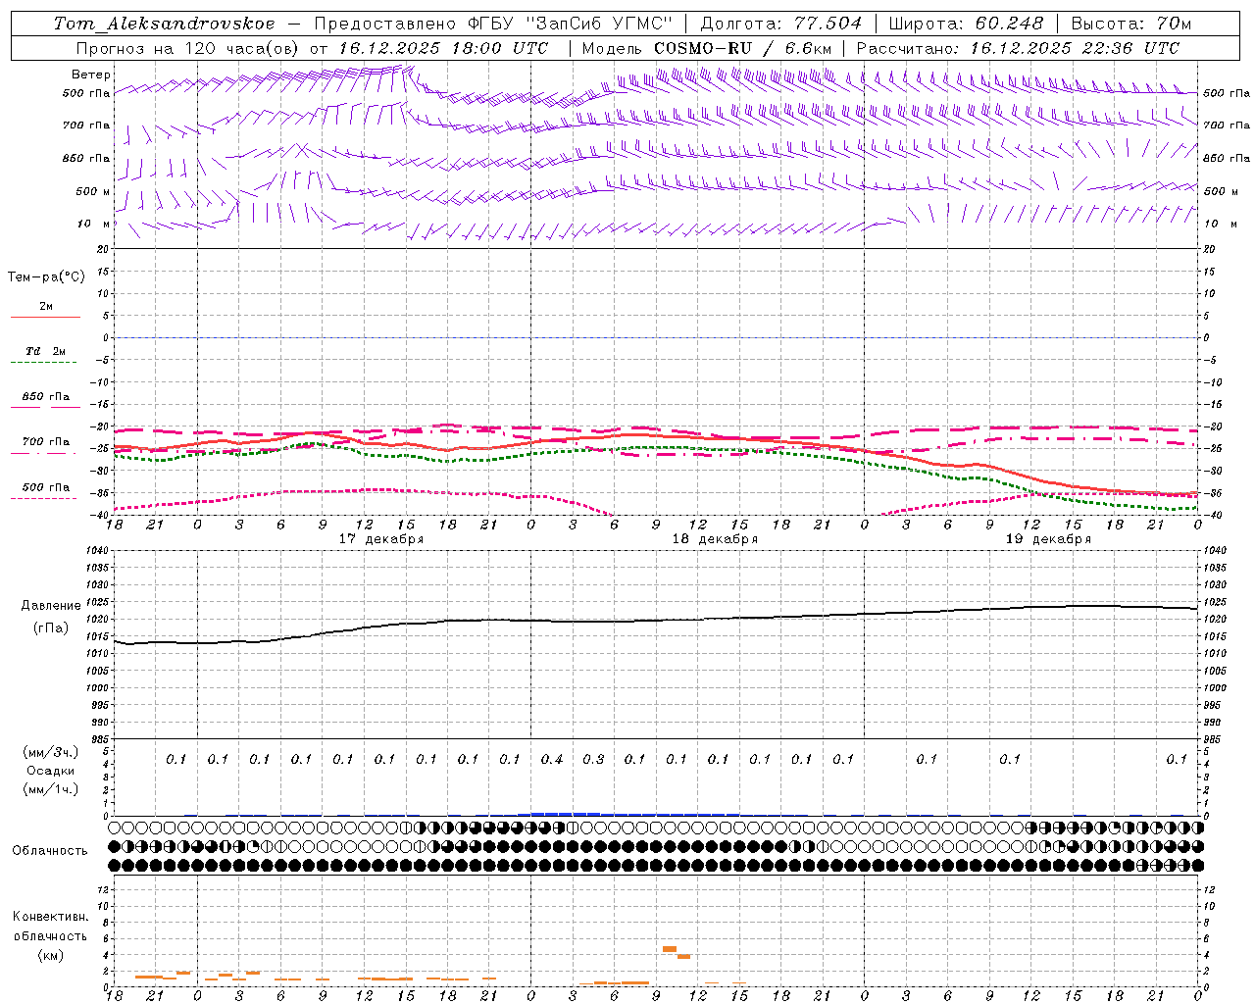The image size is (1255, 1004).
Task: Click the 1040 value on left pressure axis
Action: pyautogui.click(x=99, y=551)
